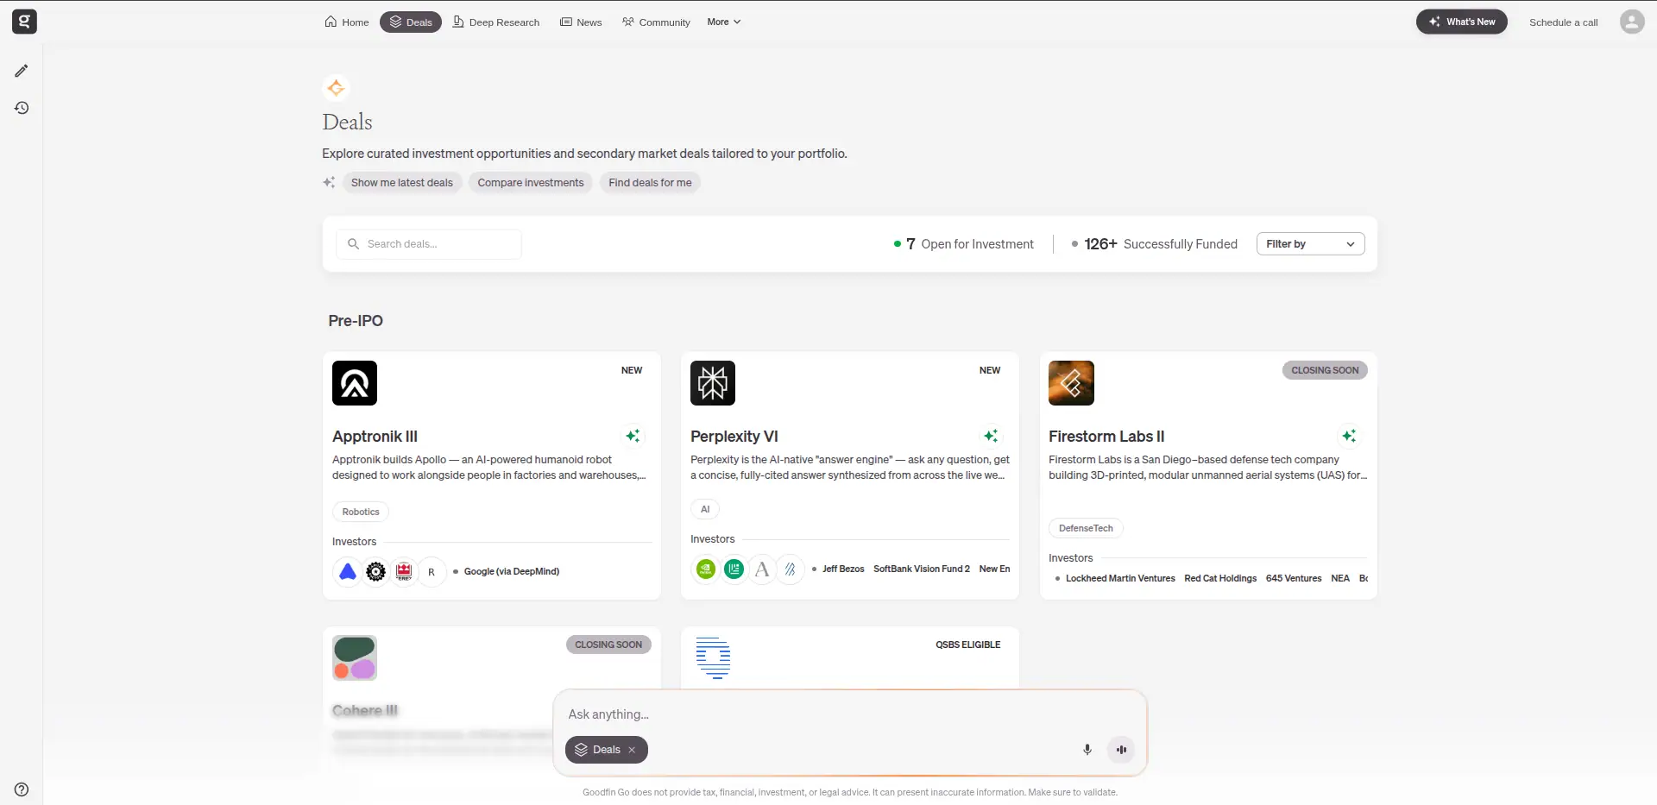
Task: Click the blue slashes investor icon on Perplexity
Action: (x=790, y=569)
